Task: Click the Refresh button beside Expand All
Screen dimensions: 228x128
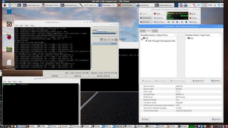Action: (216, 81)
